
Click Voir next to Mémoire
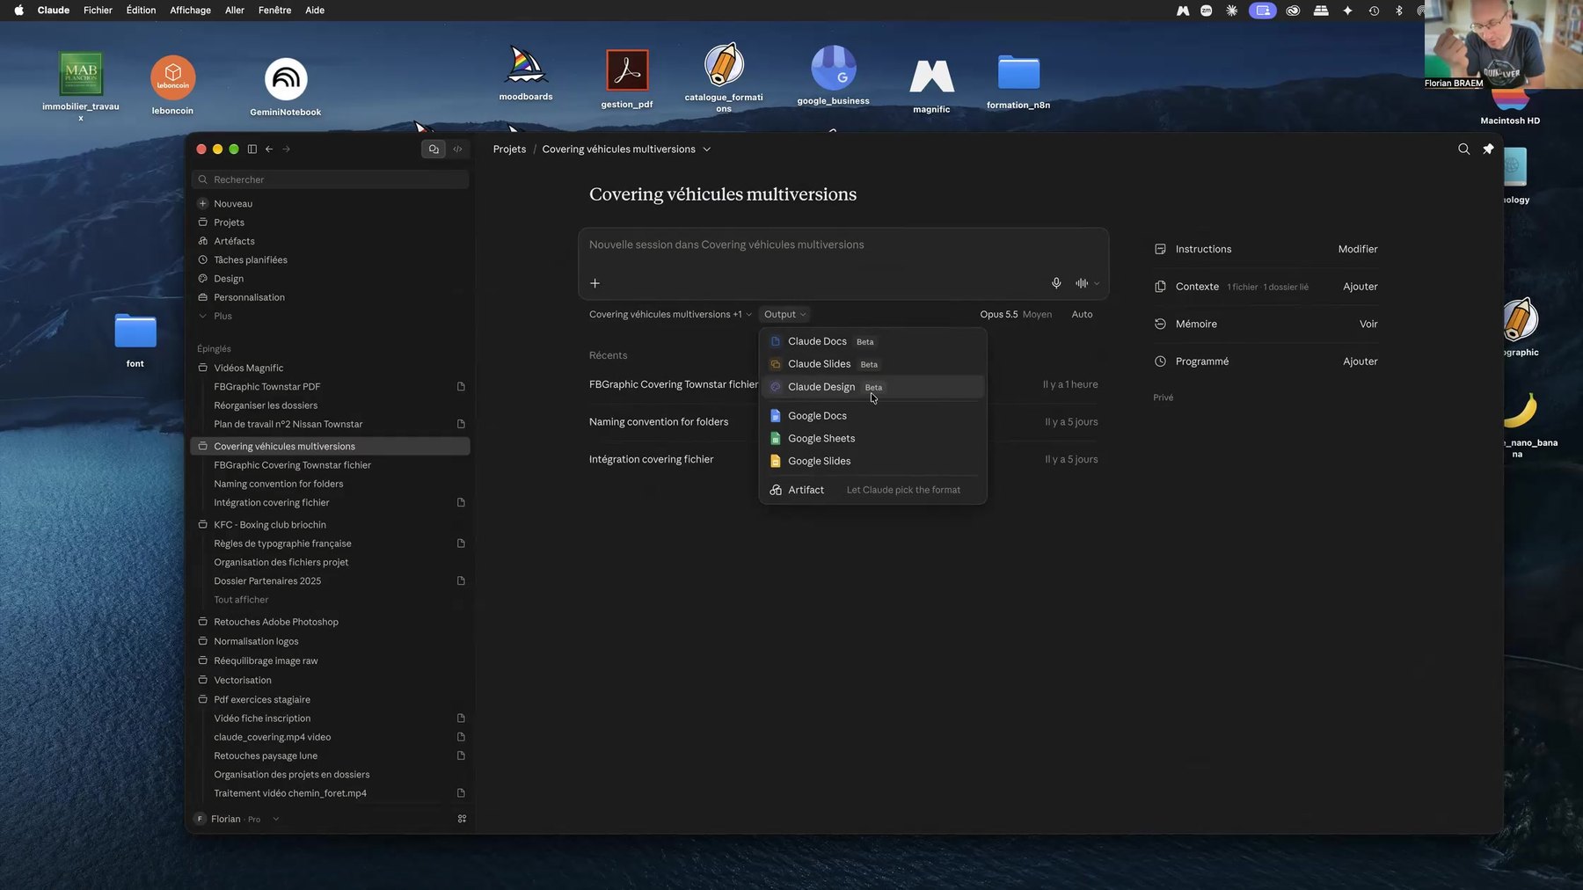(1368, 325)
